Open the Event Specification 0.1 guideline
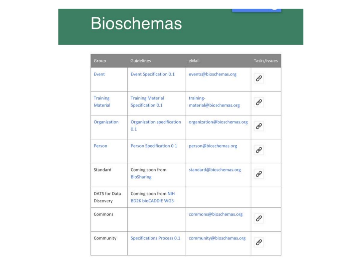 pos(153,74)
